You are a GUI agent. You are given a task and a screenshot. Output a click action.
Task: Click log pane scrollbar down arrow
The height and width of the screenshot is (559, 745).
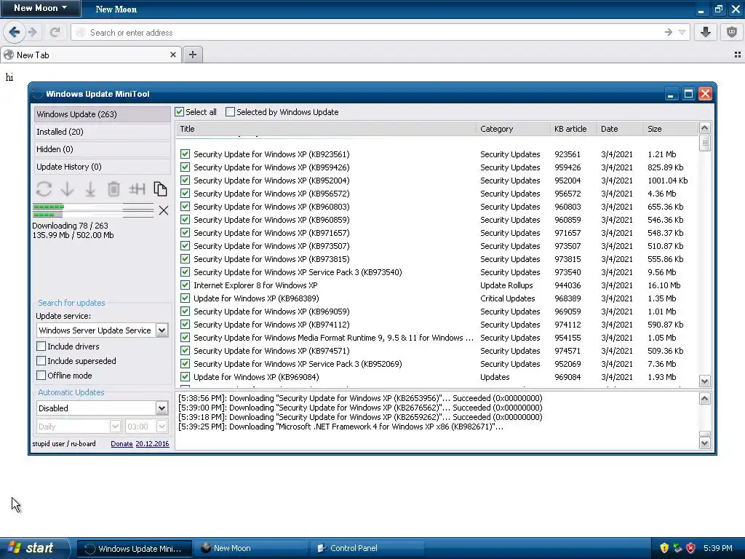(704, 443)
